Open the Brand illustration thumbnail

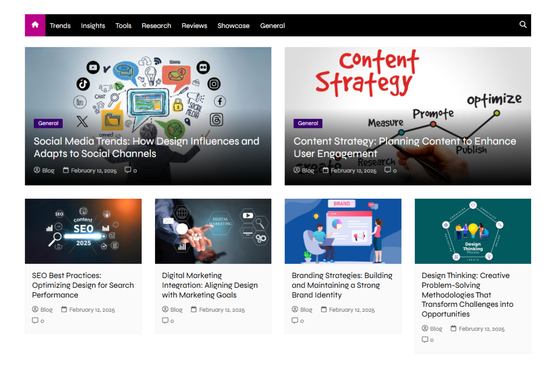tap(343, 231)
